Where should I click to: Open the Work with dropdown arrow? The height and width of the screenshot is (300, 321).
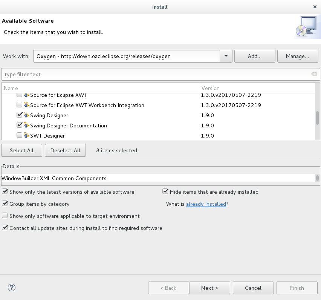coord(226,56)
